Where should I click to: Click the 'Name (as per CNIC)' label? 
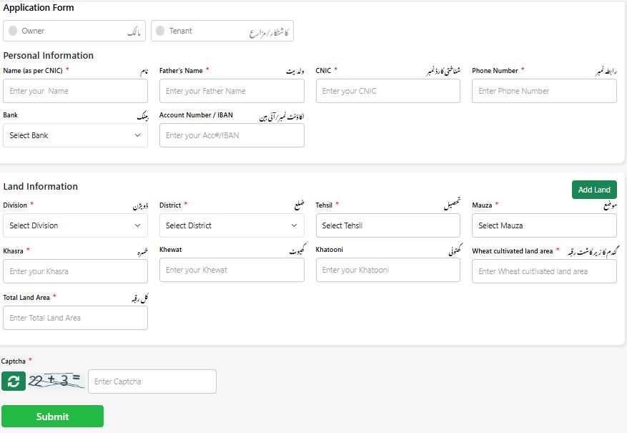pyautogui.click(x=33, y=70)
